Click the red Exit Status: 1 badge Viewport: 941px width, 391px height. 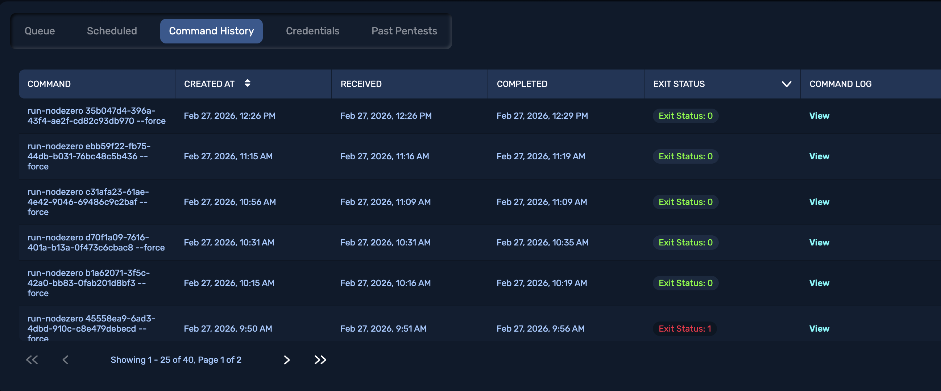(684, 329)
